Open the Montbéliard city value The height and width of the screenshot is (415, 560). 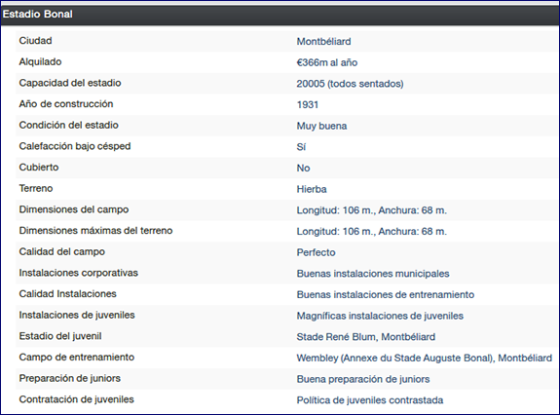(323, 42)
